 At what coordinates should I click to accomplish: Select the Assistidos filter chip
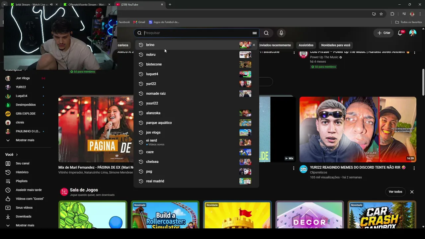(306, 45)
